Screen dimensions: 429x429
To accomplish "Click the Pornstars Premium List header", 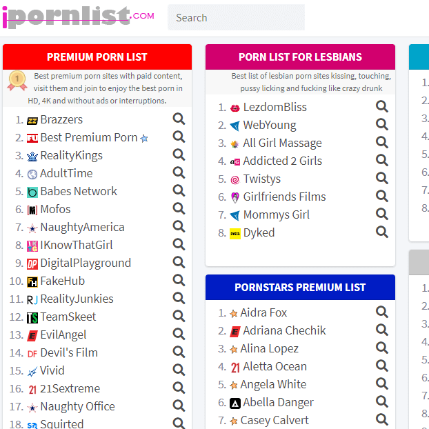I will [300, 288].
